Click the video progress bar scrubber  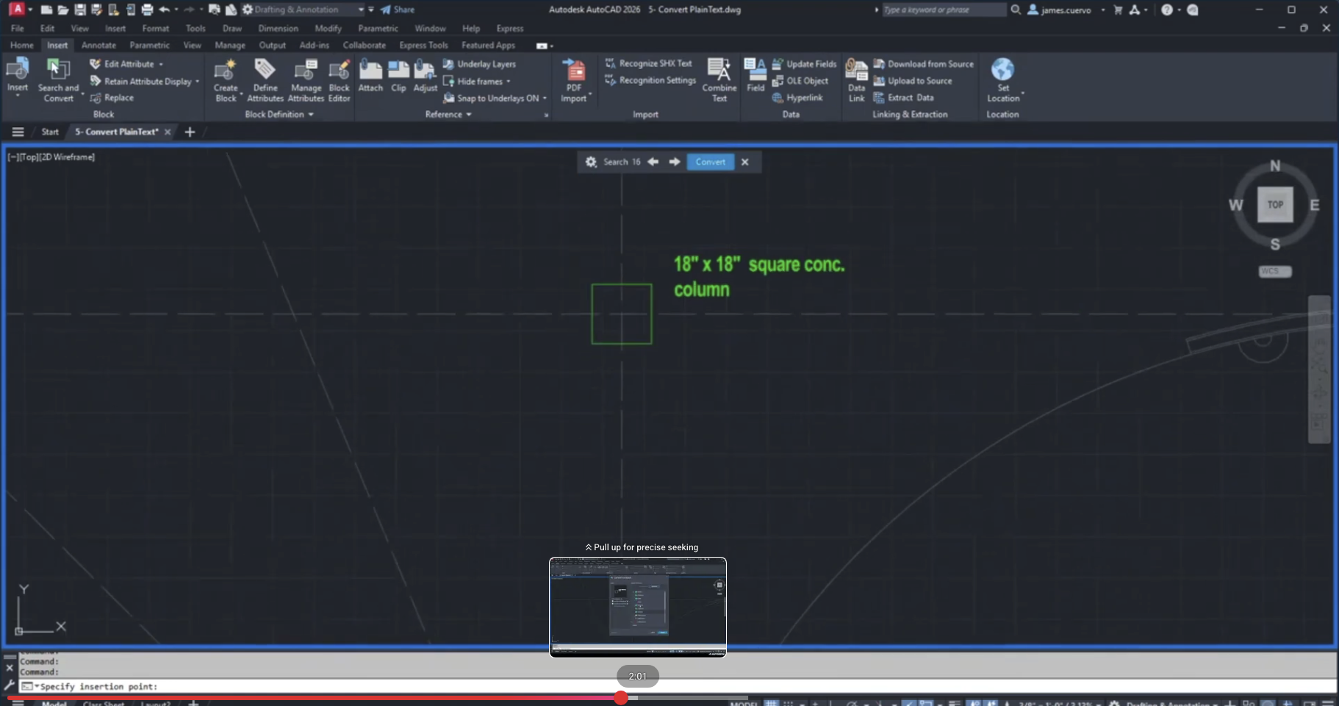click(x=621, y=698)
